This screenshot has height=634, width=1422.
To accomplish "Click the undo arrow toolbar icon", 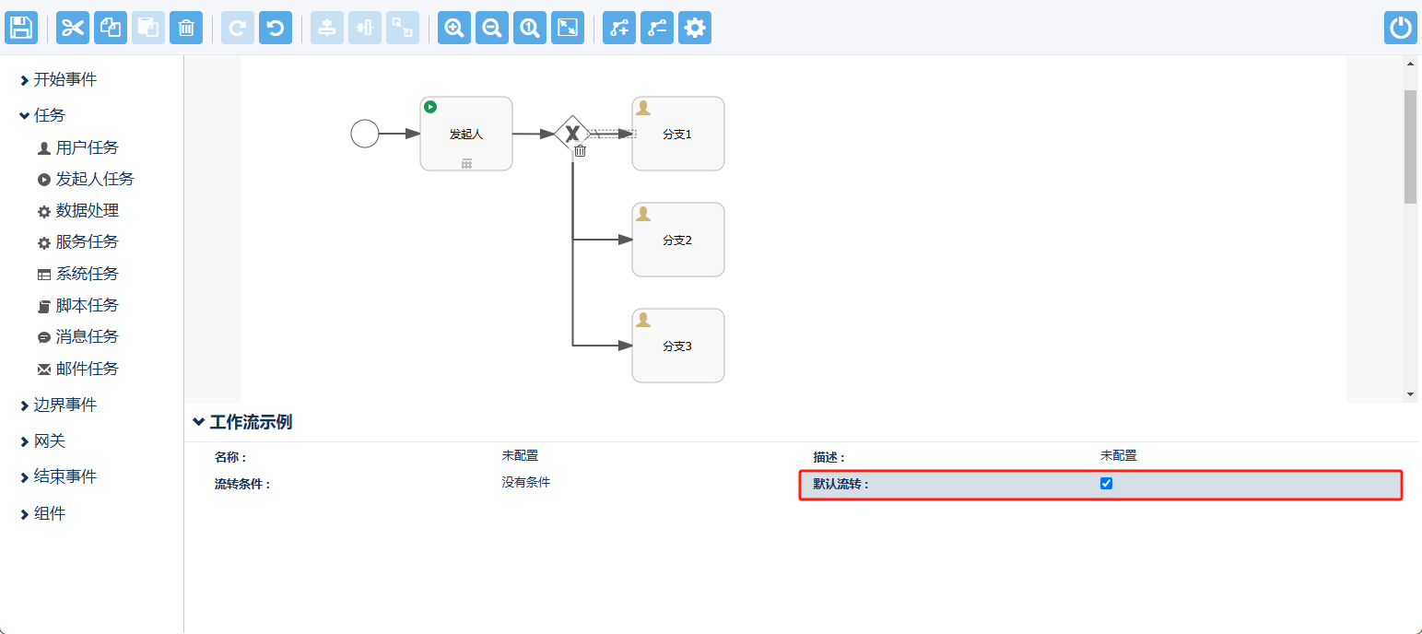I will (x=276, y=28).
